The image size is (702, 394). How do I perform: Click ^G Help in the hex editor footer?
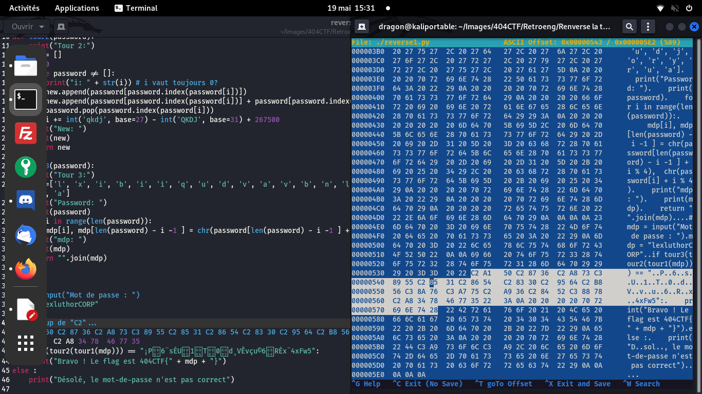coord(366,384)
